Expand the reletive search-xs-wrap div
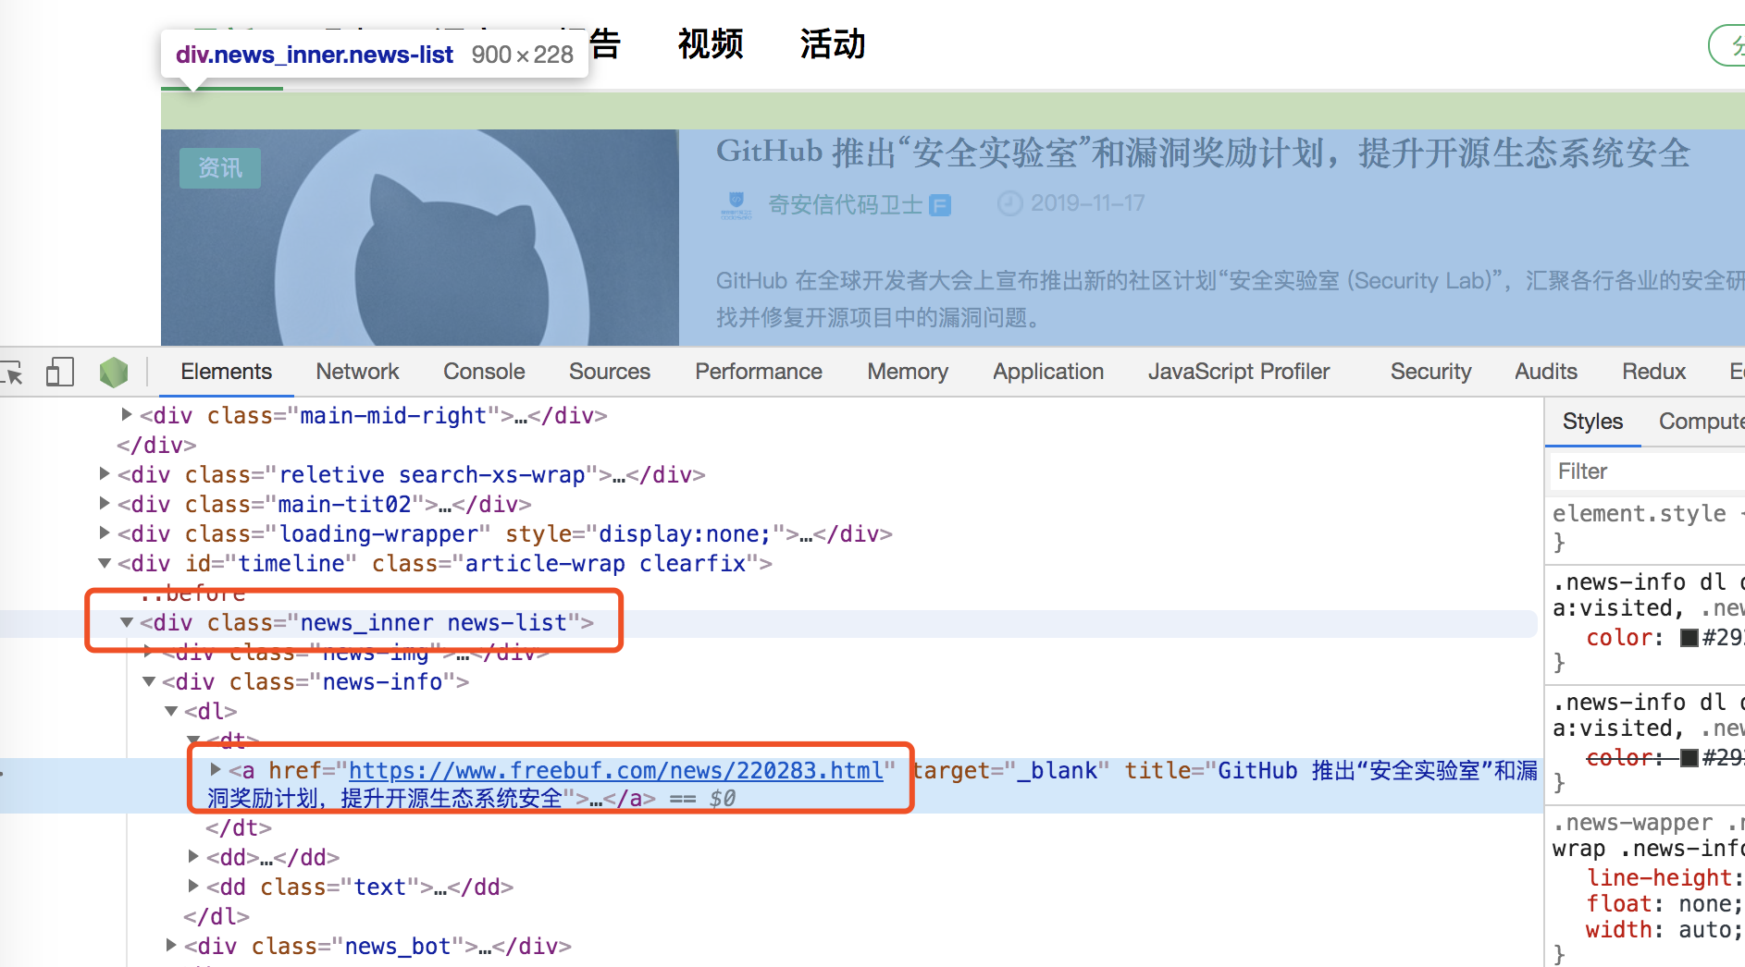The image size is (1745, 967). click(x=105, y=474)
